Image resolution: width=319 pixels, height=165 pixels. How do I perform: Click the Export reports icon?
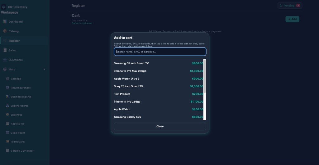[7, 106]
